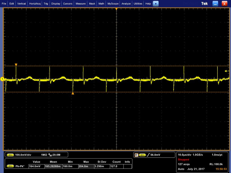Click the C1 trigger source badge

[x=142, y=155]
